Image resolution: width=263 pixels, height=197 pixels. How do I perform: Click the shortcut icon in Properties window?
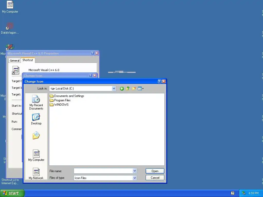(x=16, y=70)
